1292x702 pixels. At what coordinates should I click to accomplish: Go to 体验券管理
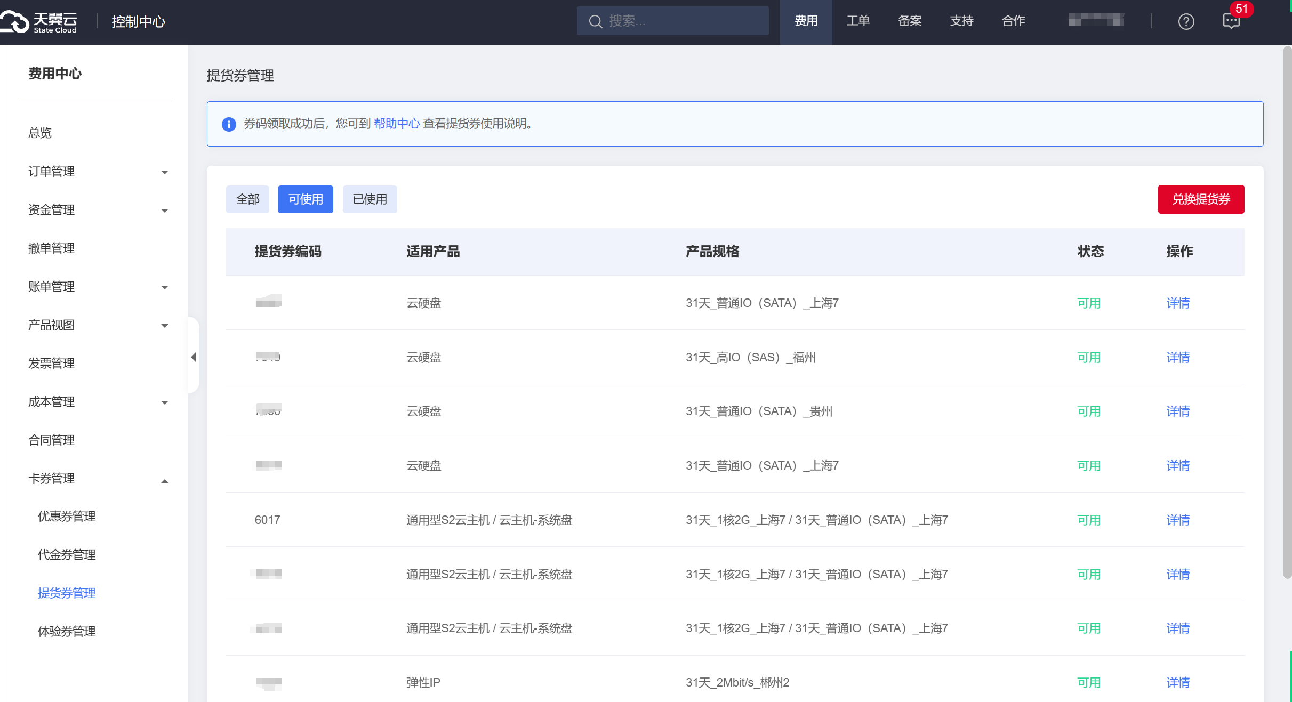67,632
